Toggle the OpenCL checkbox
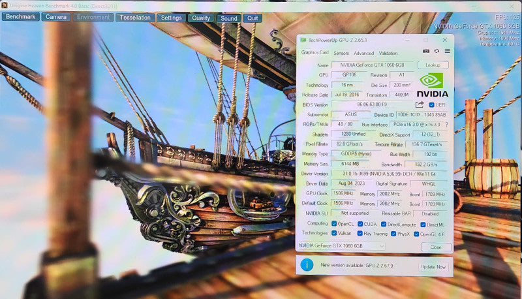This screenshot has height=299, width=522. click(334, 224)
